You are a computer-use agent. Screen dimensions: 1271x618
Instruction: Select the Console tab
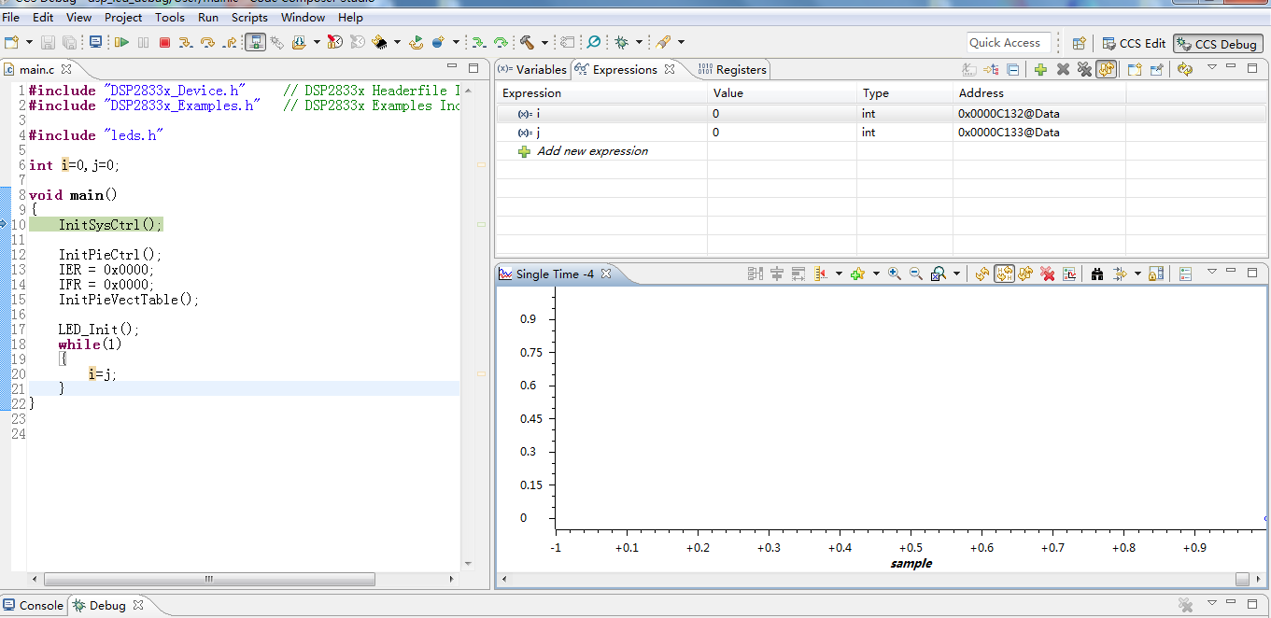pyautogui.click(x=33, y=605)
